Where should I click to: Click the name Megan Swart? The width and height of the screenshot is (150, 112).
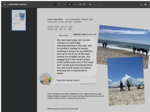[x=63, y=35]
